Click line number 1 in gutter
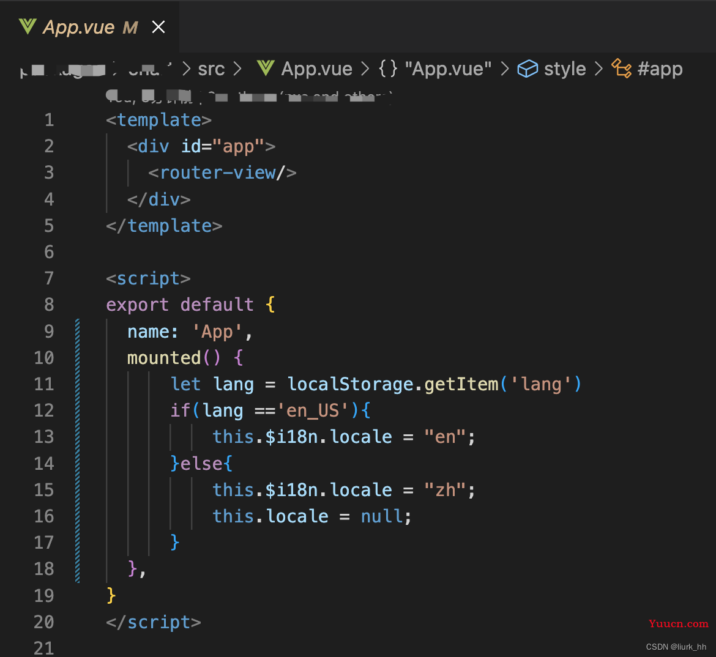The width and height of the screenshot is (716, 657). [49, 120]
